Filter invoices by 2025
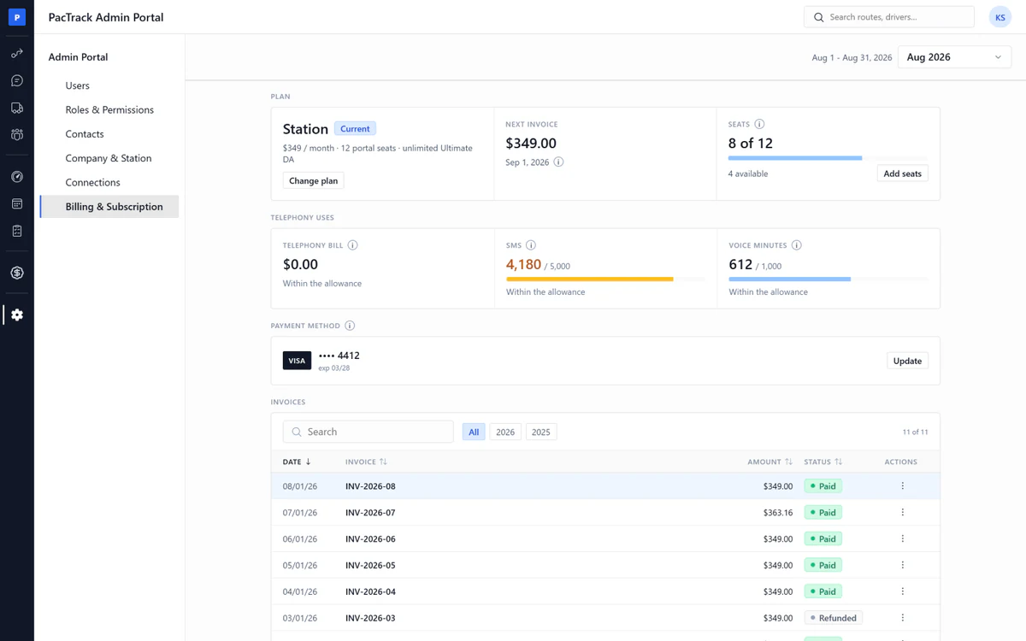1026x641 pixels. pos(541,432)
